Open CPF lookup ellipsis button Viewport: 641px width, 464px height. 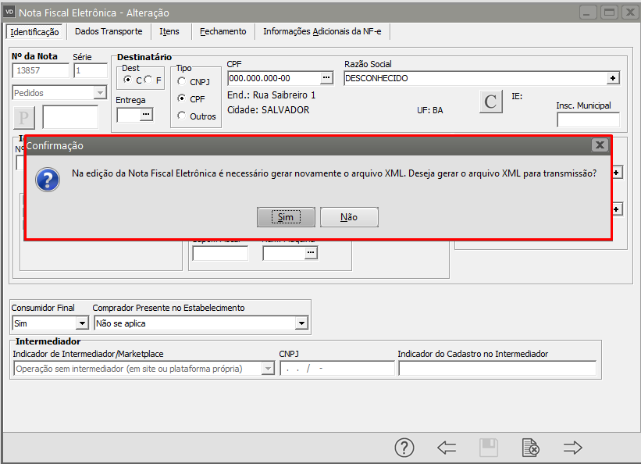coord(326,78)
